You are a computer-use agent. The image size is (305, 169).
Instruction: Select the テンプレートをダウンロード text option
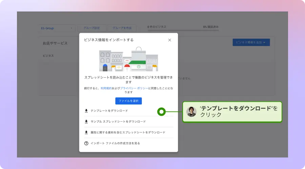coord(109,111)
